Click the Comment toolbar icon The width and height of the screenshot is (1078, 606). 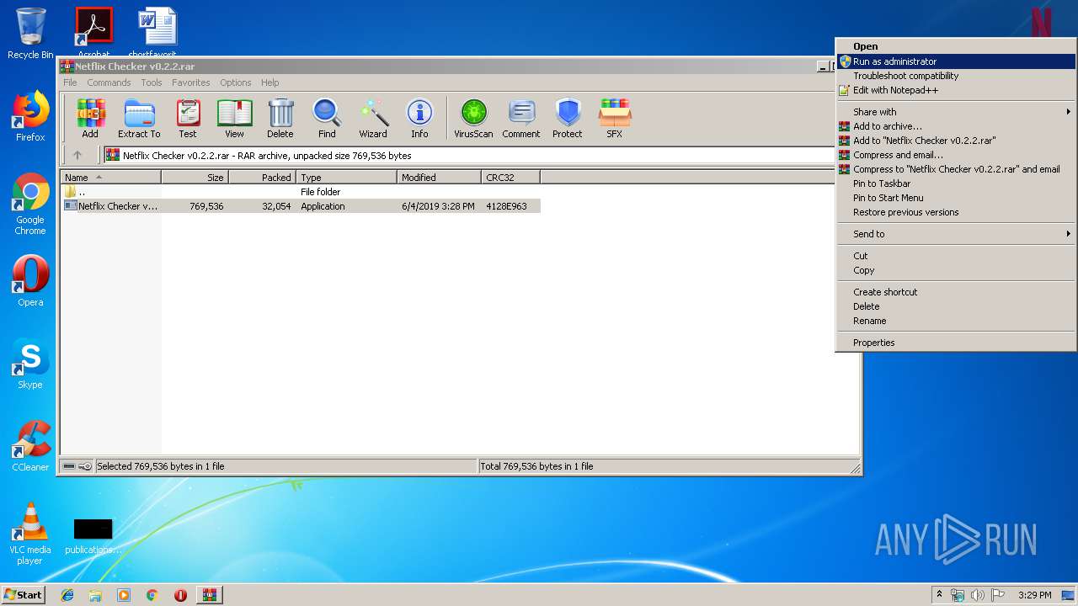[521, 119]
